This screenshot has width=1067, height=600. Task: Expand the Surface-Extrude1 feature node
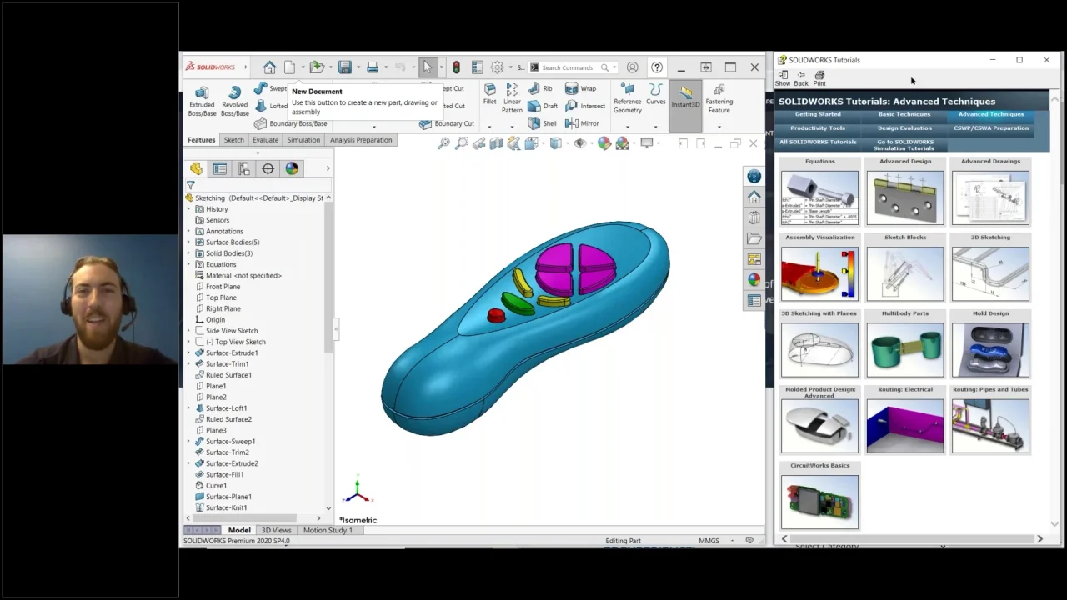click(x=189, y=352)
